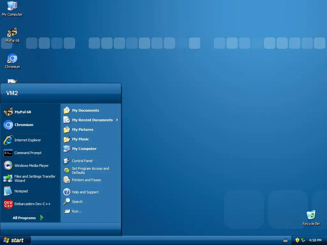
Task: Select MyPal 68 label in Start menu
Action: (x=23, y=112)
